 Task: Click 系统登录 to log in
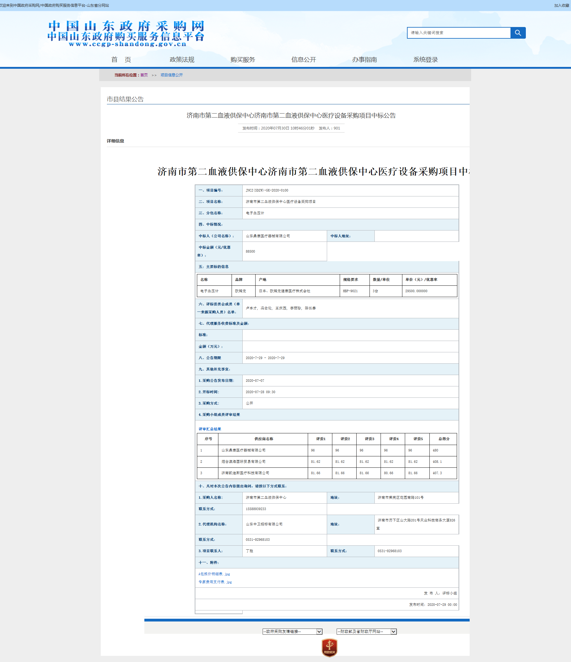(x=425, y=60)
